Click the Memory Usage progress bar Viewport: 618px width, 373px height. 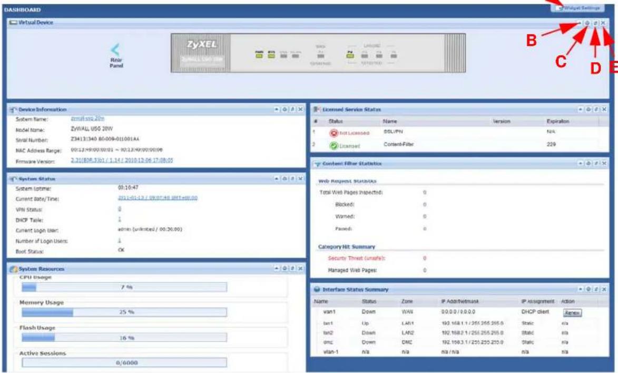pos(124,312)
